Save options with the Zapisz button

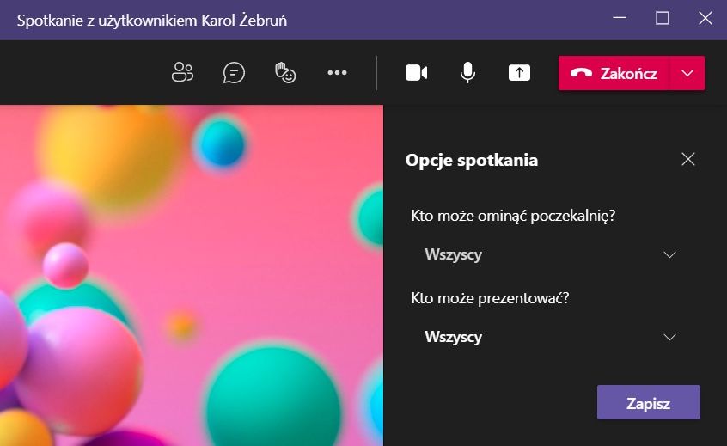coord(649,402)
